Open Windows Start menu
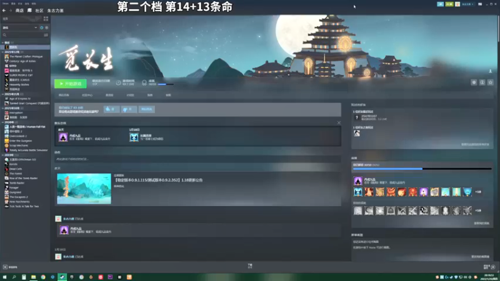 point(4,277)
